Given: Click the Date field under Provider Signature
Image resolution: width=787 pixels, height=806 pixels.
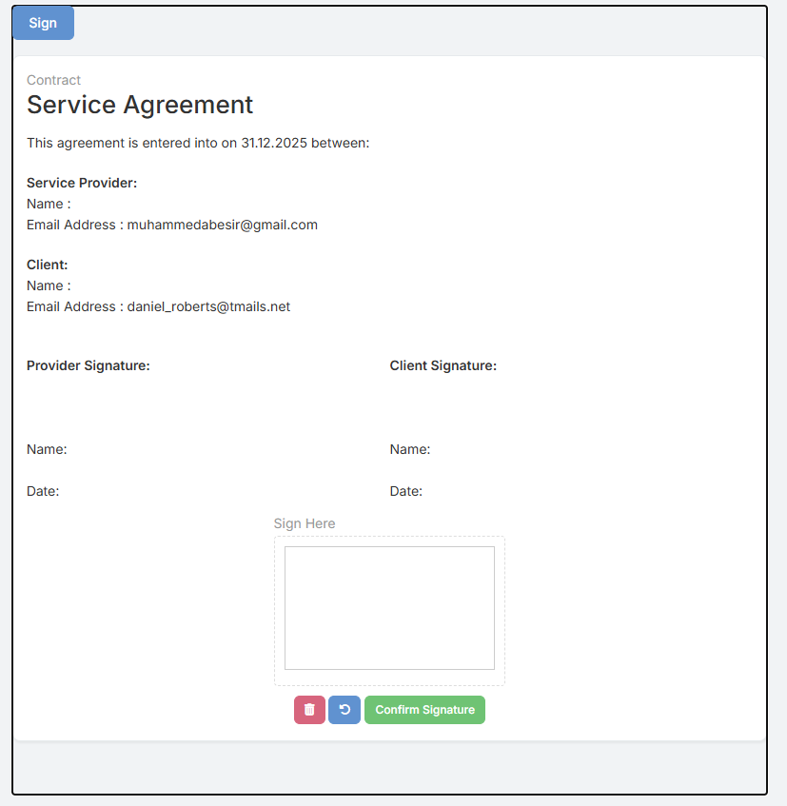Looking at the screenshot, I should coord(43,491).
